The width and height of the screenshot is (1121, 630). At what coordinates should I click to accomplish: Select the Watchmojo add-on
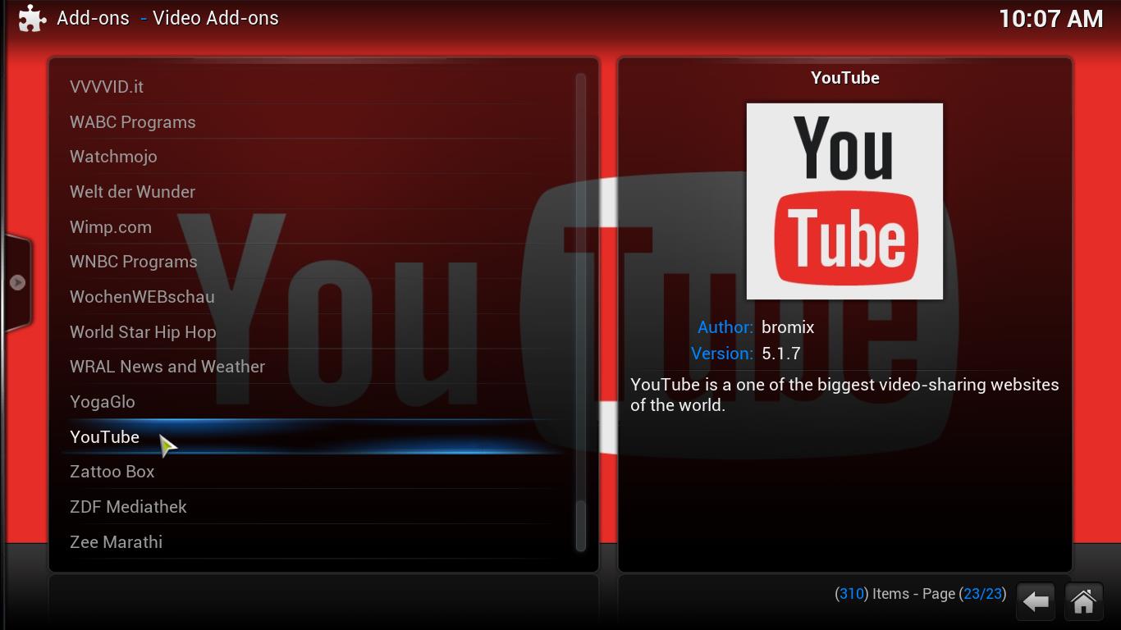[x=113, y=157]
